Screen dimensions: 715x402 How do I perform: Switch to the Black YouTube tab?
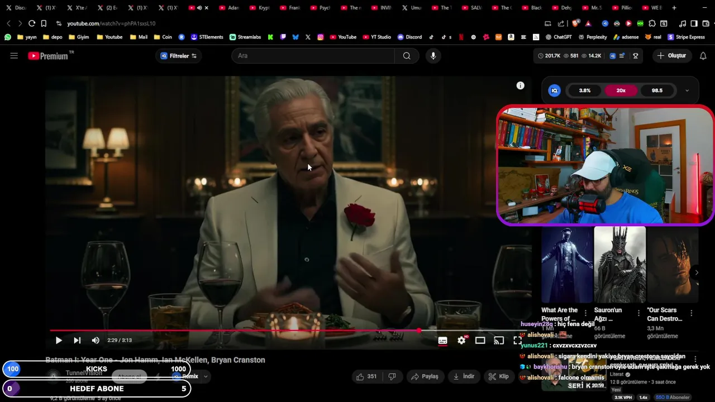tap(531, 8)
